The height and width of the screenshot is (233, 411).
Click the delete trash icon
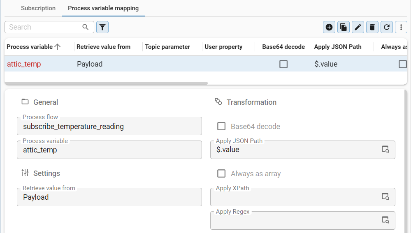pyautogui.click(x=372, y=27)
